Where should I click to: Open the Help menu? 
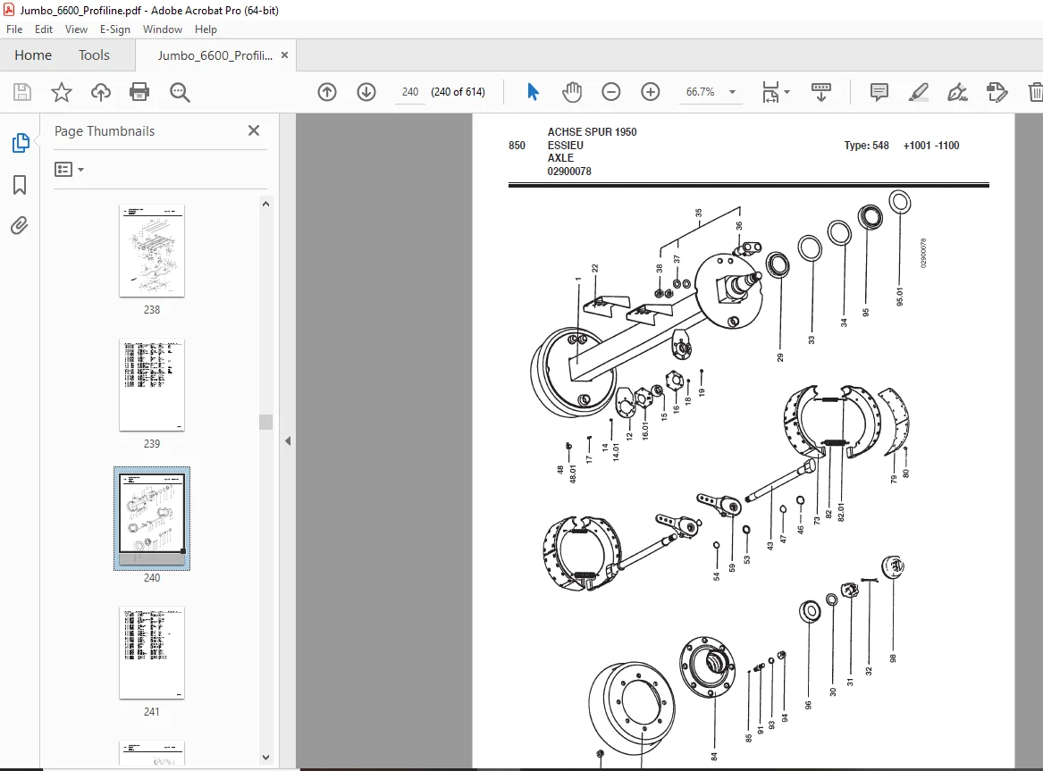coord(206,29)
